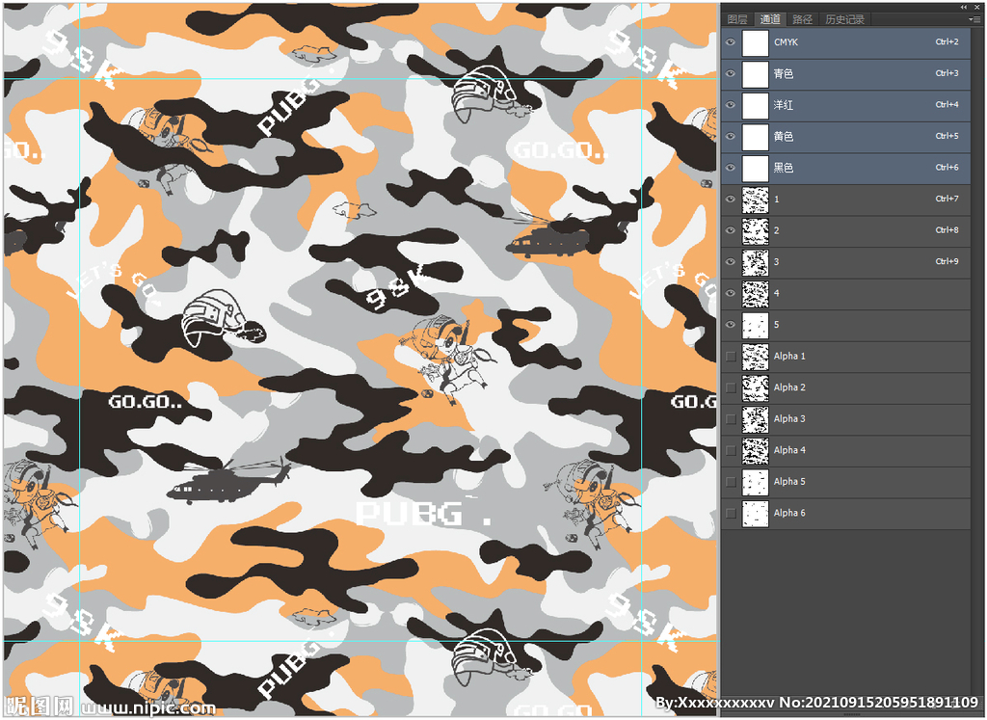Collapse the panel with double-arrow icon
This screenshot has width=987, height=720.
pyautogui.click(x=964, y=7)
